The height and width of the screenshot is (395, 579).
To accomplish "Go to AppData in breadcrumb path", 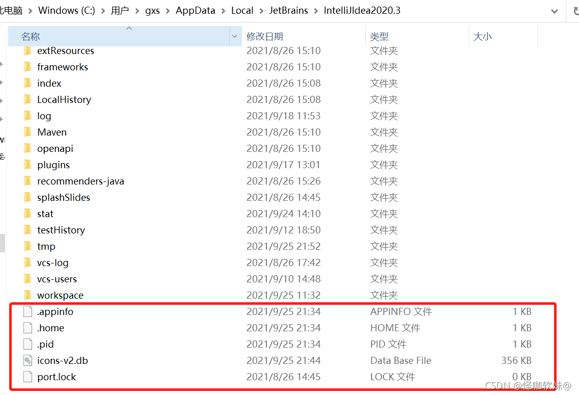I will click(x=196, y=10).
